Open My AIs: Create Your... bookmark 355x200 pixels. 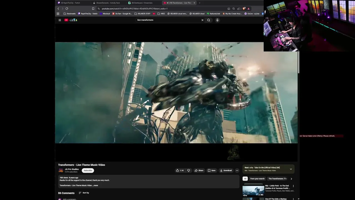(x=232, y=14)
